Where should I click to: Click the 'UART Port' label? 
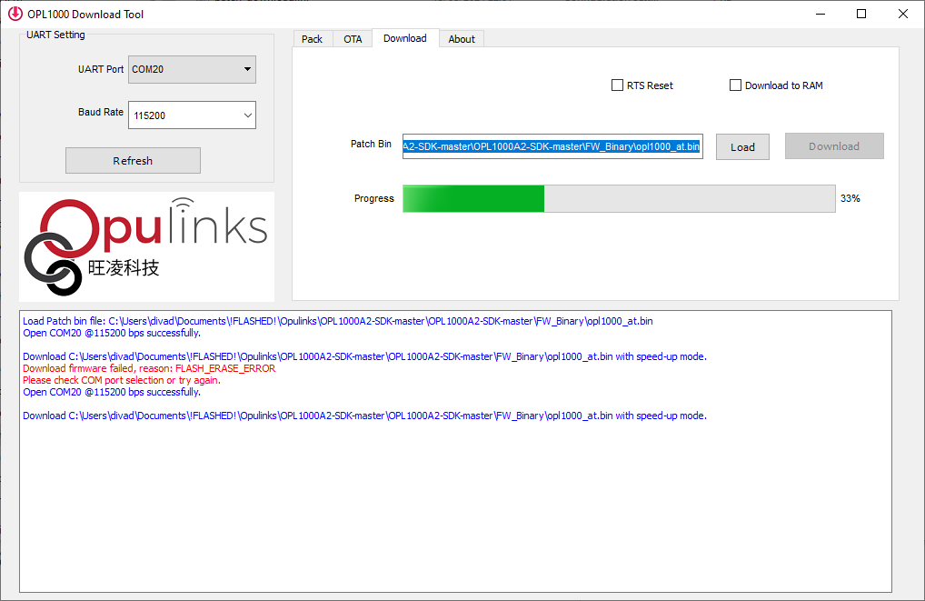pos(101,69)
